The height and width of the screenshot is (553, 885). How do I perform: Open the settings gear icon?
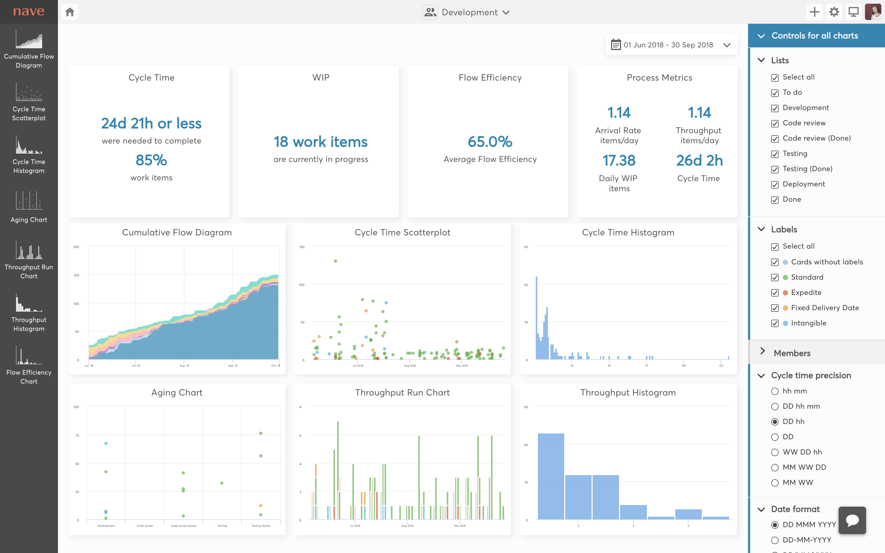click(834, 12)
